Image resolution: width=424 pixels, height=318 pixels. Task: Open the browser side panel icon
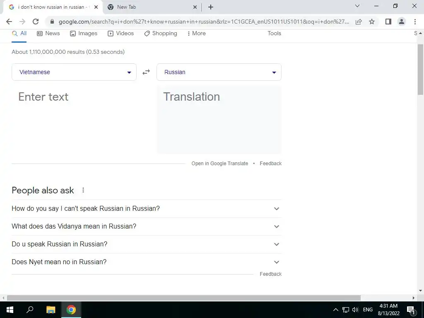[x=388, y=22]
